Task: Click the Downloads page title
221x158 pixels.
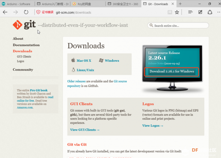Action: click(x=86, y=46)
